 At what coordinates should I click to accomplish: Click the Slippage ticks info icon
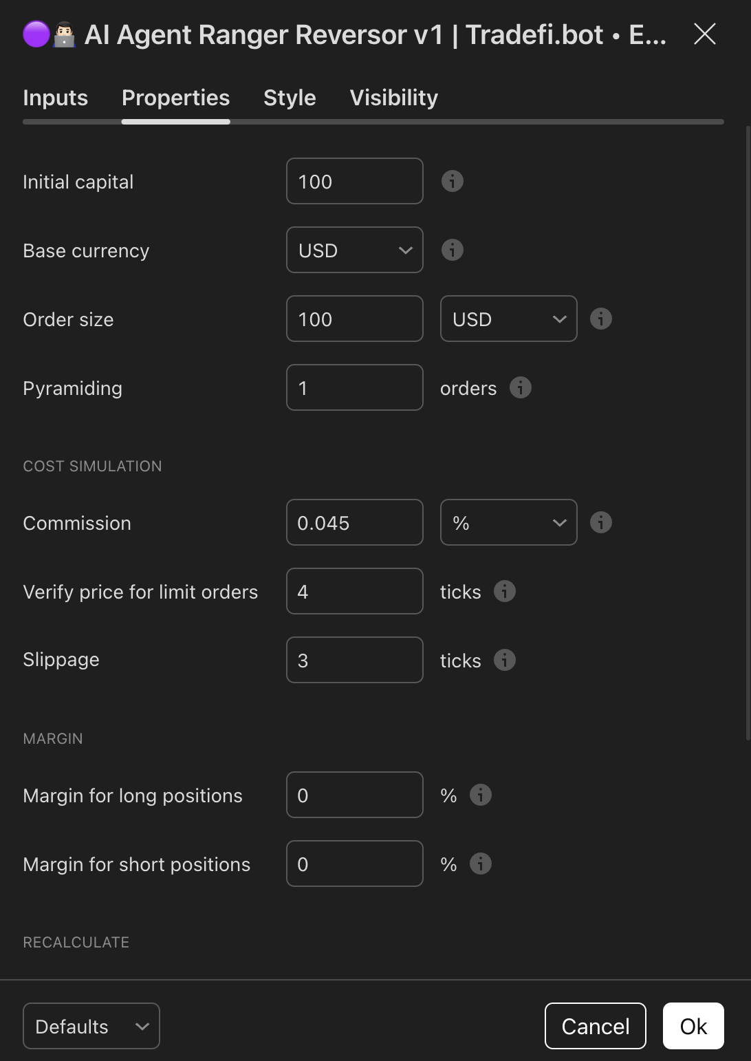(x=504, y=660)
